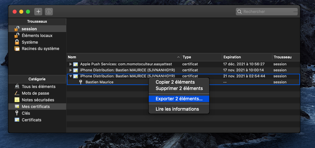This screenshot has width=315, height=148.
Task: Click the key icon beside Bastien Maurice
Action: click(x=81, y=82)
